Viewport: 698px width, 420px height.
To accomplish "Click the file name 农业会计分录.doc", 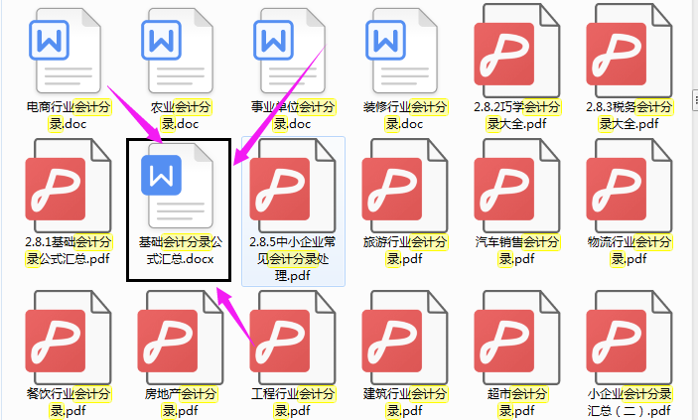I will pyautogui.click(x=181, y=115).
